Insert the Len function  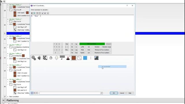(x=89, y=53)
